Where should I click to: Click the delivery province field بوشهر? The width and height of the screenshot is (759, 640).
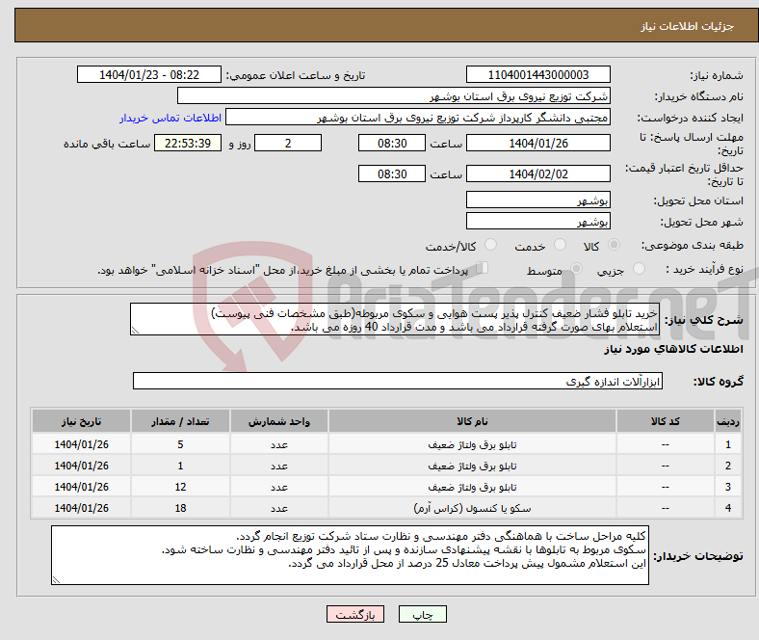click(x=538, y=200)
